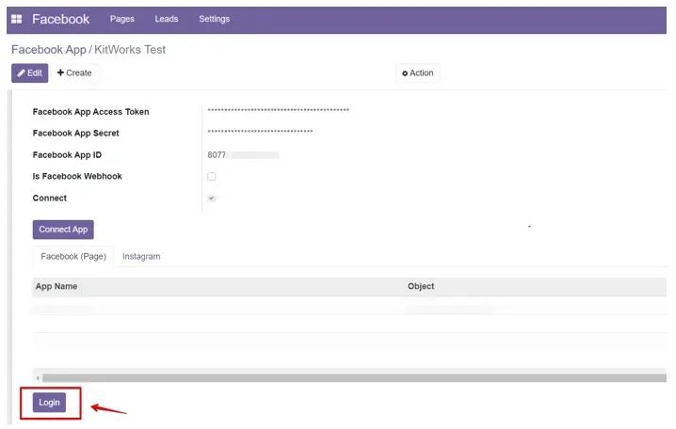This screenshot has width=676, height=429.
Task: Click the Facebook App Access Token value
Action: click(278, 111)
